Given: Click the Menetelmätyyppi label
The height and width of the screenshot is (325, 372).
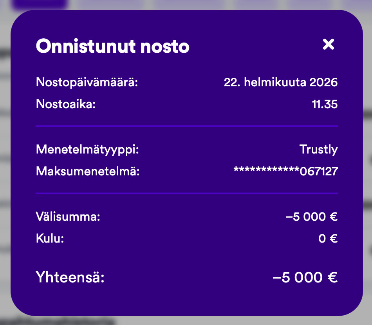Looking at the screenshot, I should pos(87,150).
